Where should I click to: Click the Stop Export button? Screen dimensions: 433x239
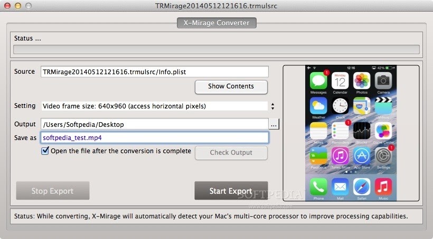pos(53,191)
